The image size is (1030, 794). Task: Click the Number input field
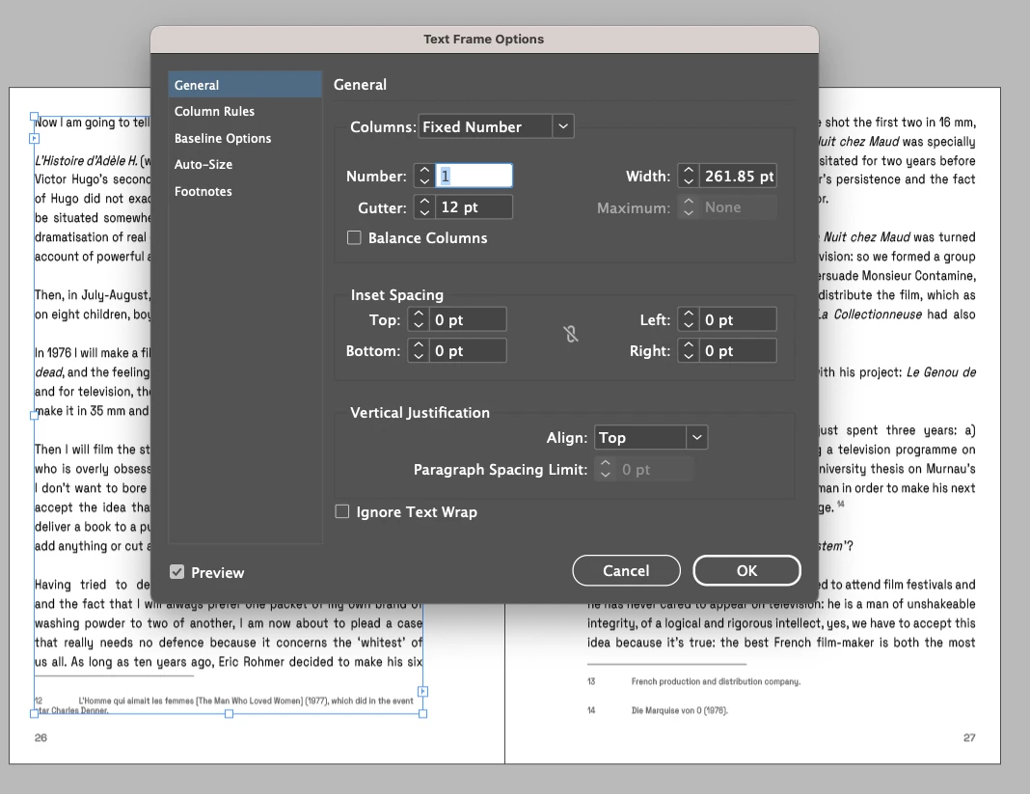click(474, 176)
